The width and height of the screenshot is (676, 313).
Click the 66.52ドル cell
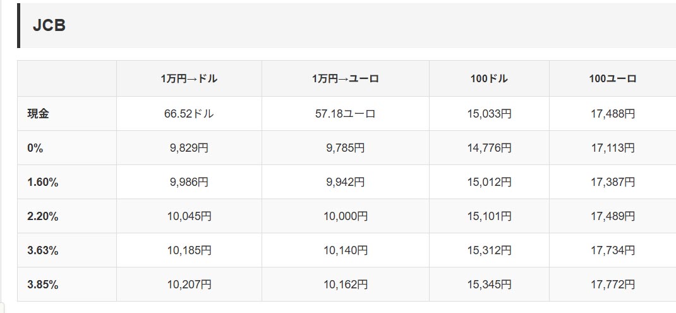(x=189, y=114)
